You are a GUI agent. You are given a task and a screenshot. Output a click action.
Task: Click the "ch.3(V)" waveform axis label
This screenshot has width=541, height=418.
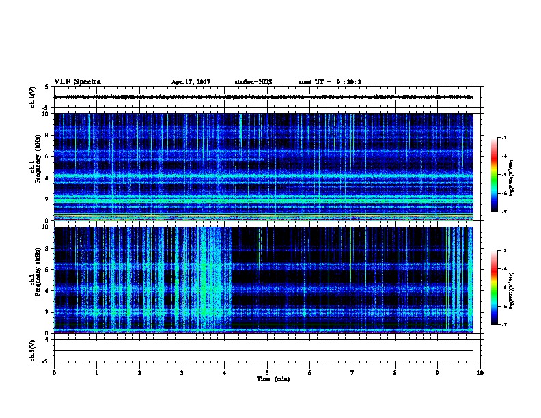[33, 350]
